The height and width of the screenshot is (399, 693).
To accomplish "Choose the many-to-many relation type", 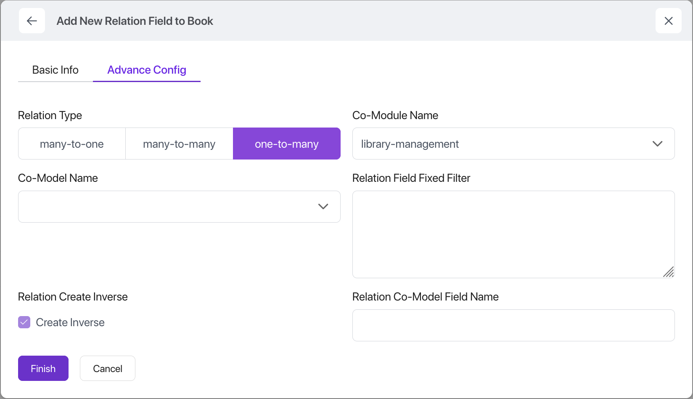I will (x=179, y=144).
